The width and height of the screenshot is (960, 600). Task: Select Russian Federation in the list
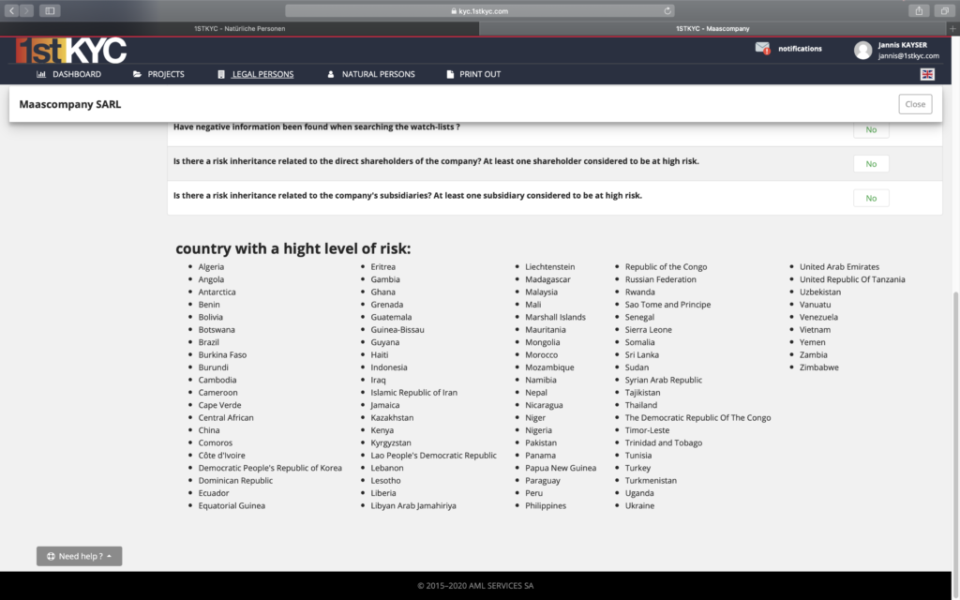tap(661, 279)
